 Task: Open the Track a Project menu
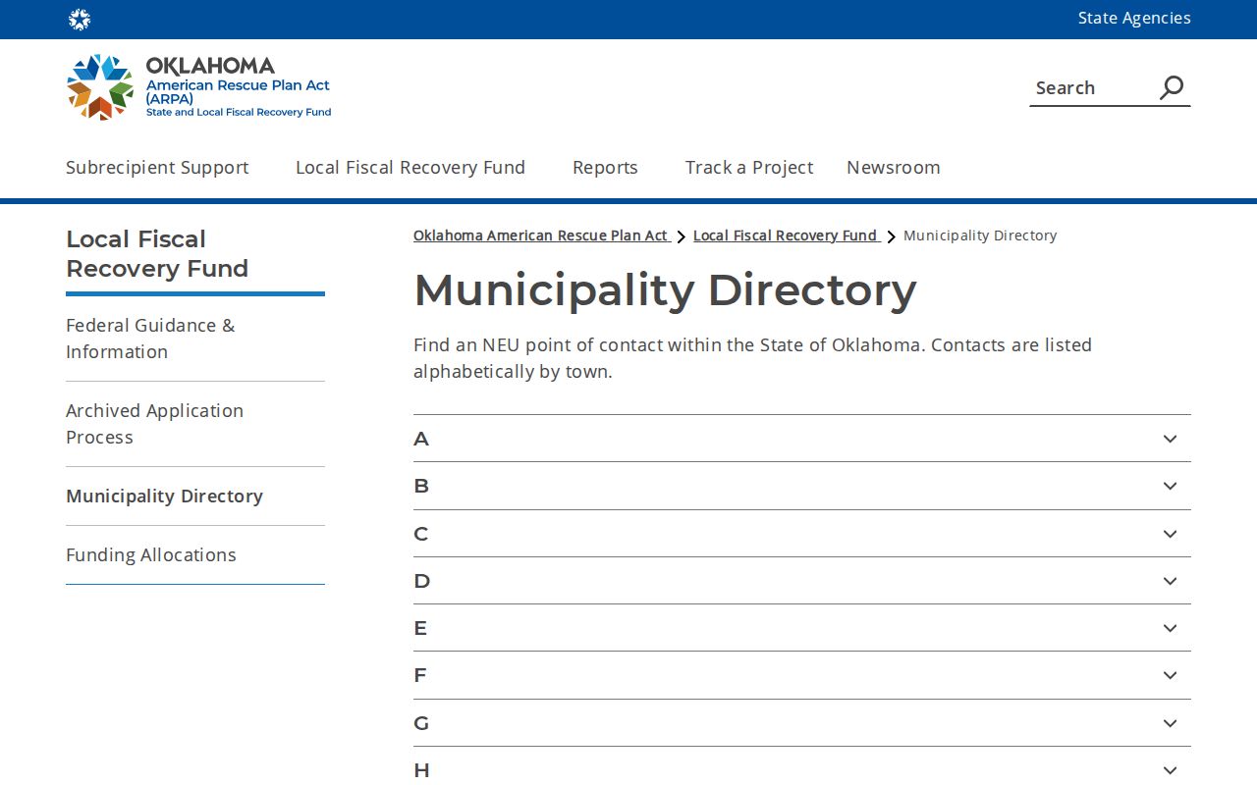[x=749, y=168]
